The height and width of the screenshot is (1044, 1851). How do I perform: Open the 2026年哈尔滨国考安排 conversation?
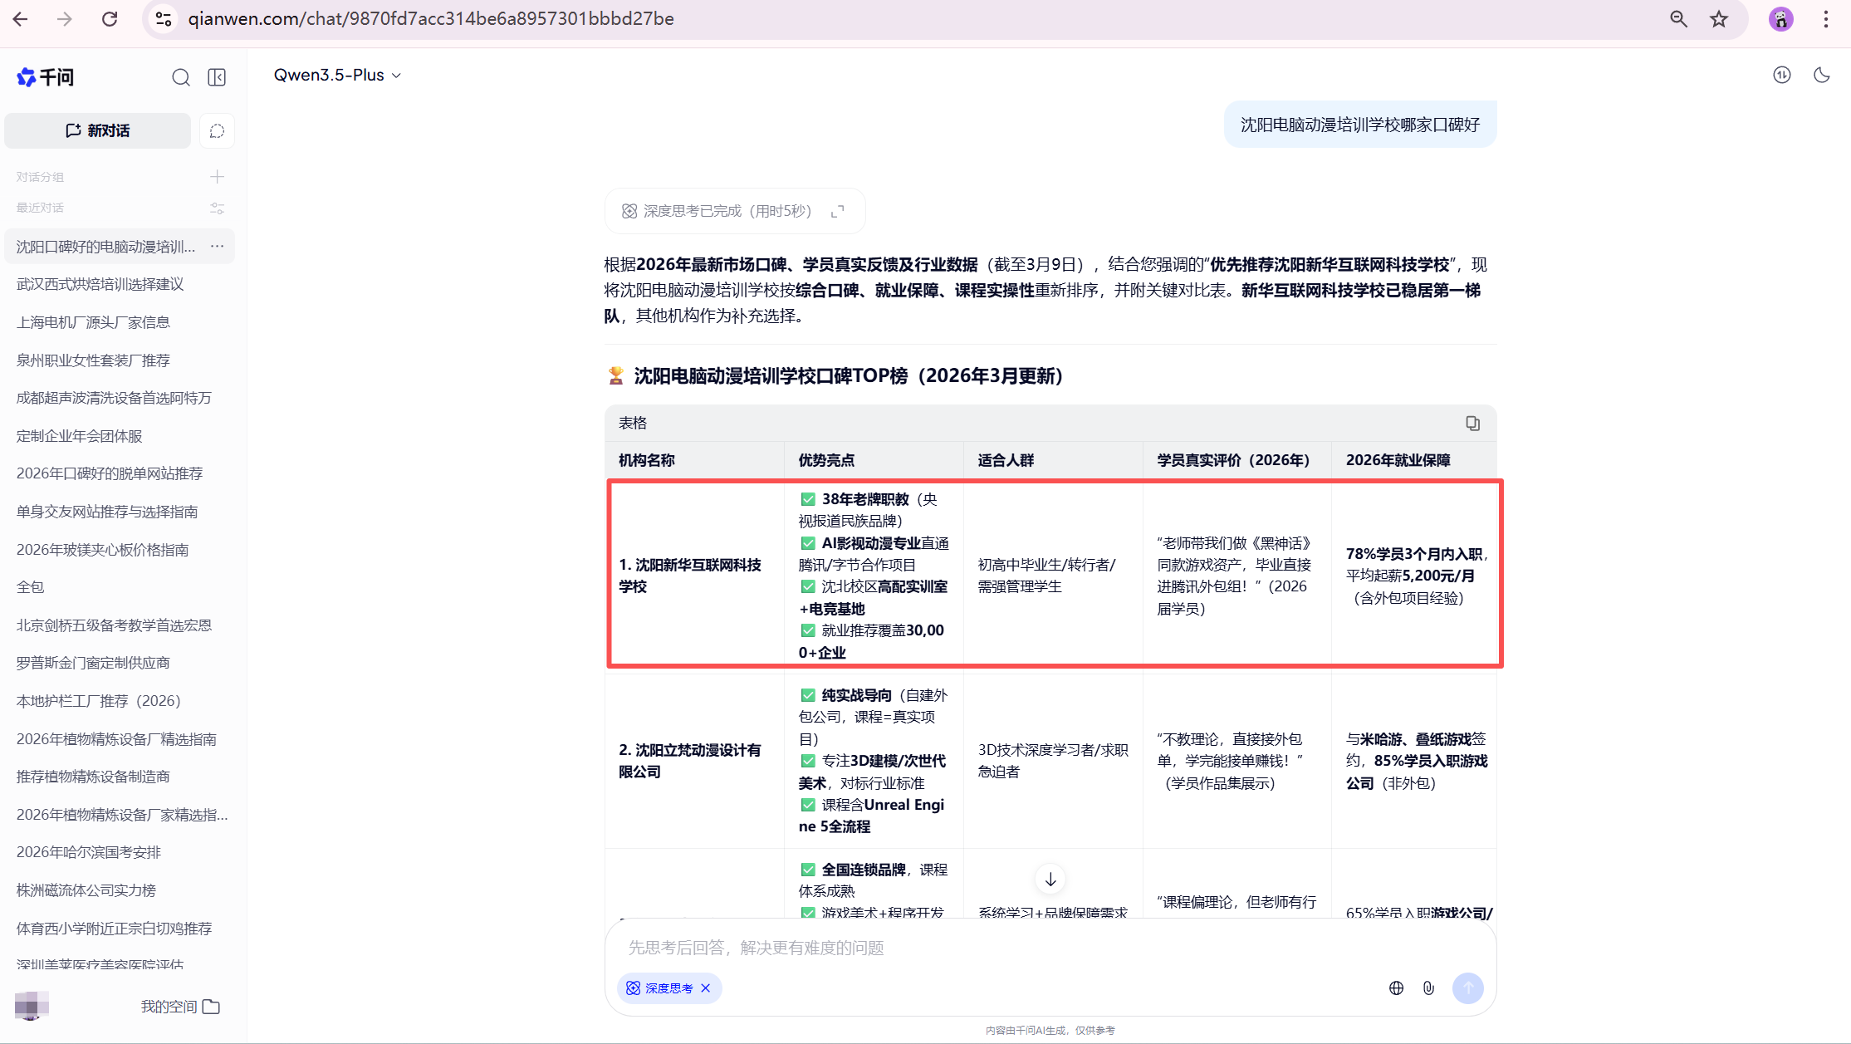(x=89, y=852)
